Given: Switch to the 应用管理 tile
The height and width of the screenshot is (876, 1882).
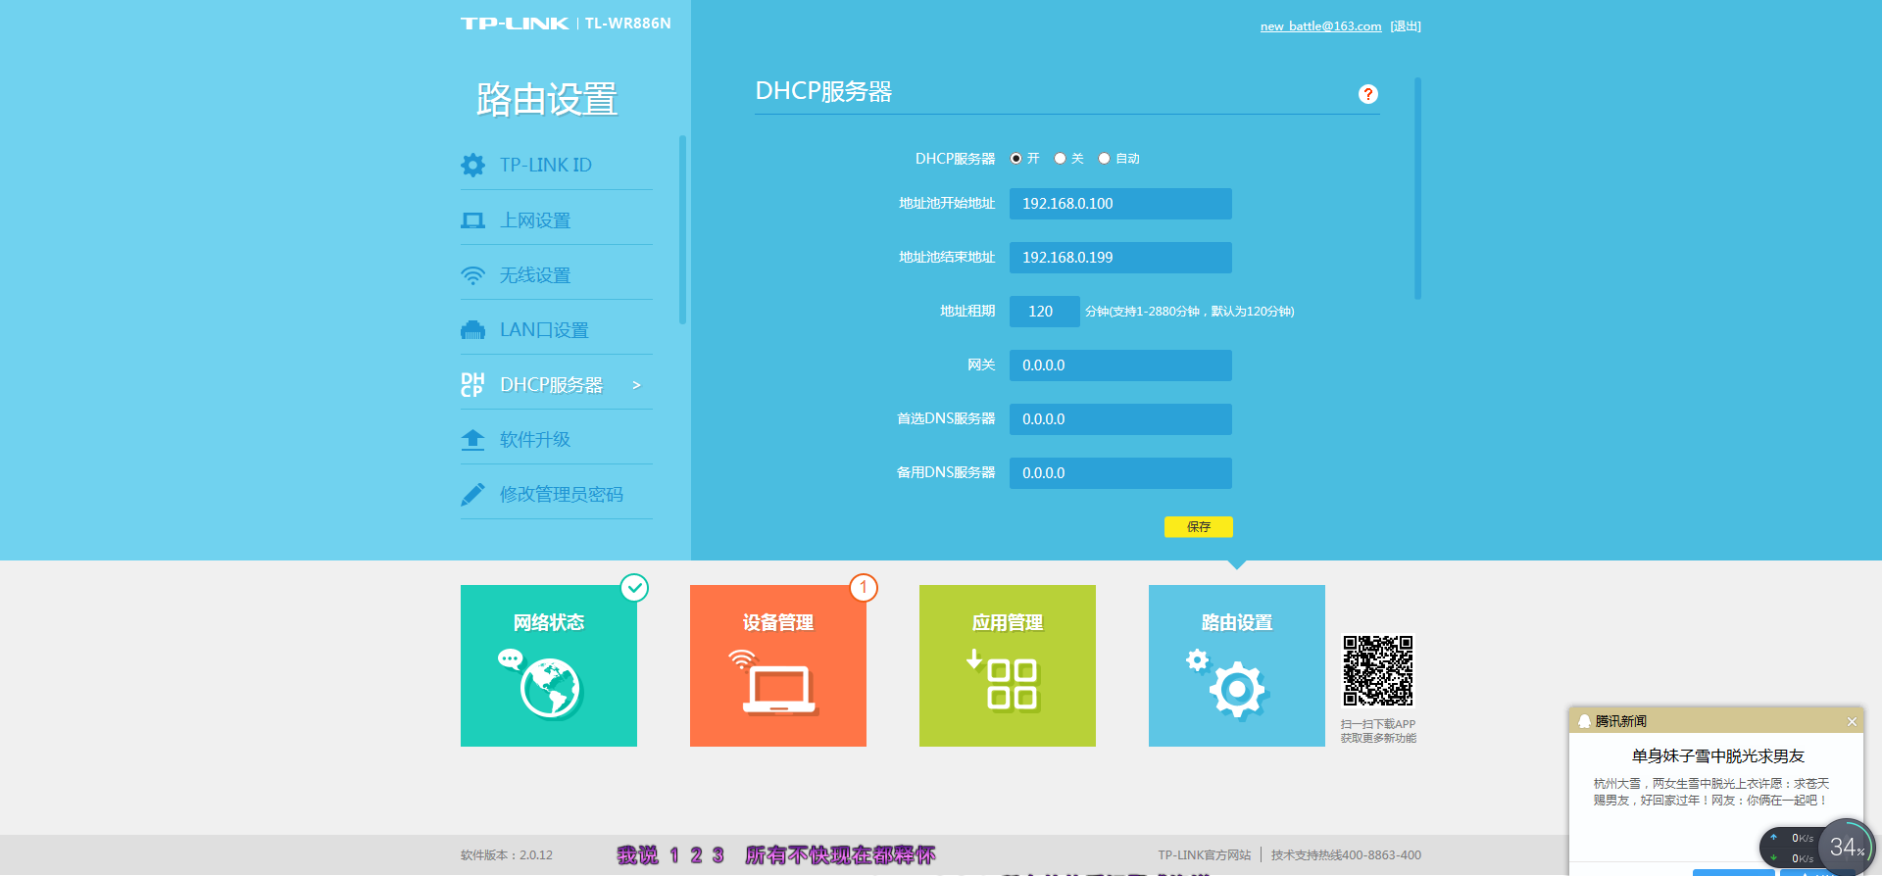Looking at the screenshot, I should pos(1008,666).
